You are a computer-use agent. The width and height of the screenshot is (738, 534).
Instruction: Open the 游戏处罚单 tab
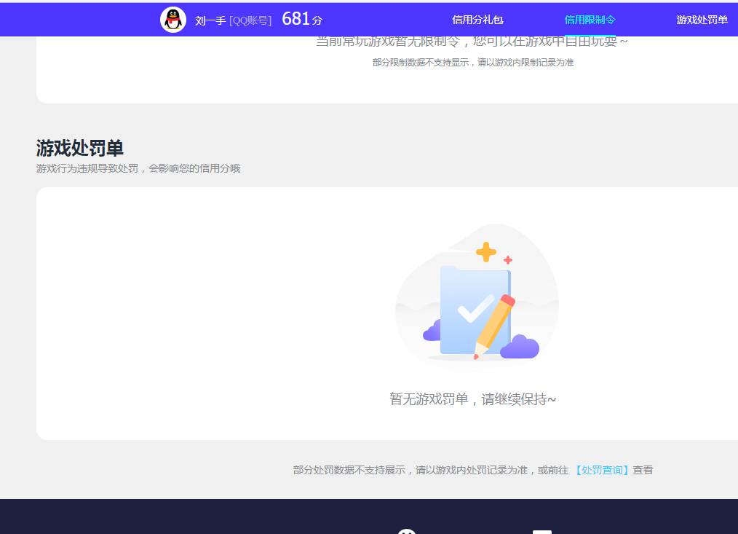(701, 20)
